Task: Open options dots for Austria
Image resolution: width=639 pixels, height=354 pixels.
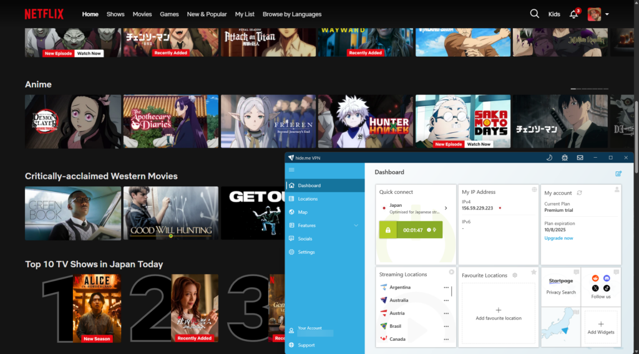Action: (x=446, y=313)
